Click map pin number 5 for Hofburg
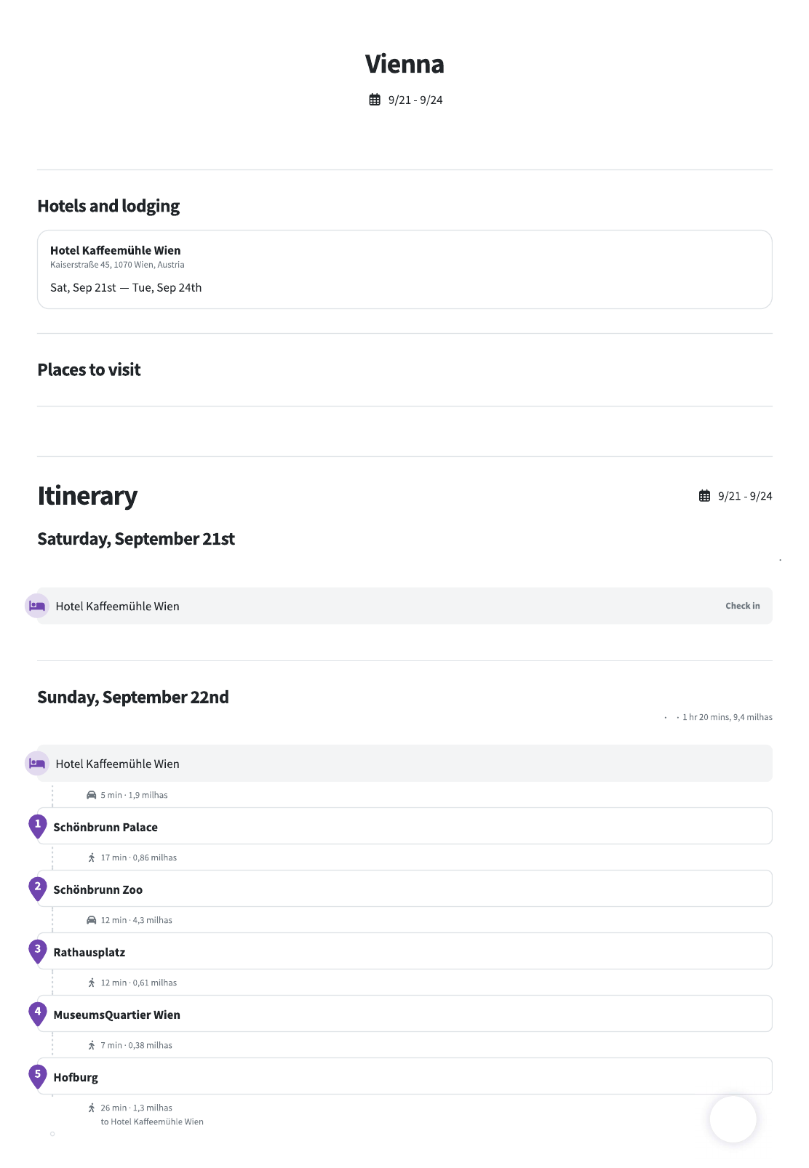 tap(38, 1076)
